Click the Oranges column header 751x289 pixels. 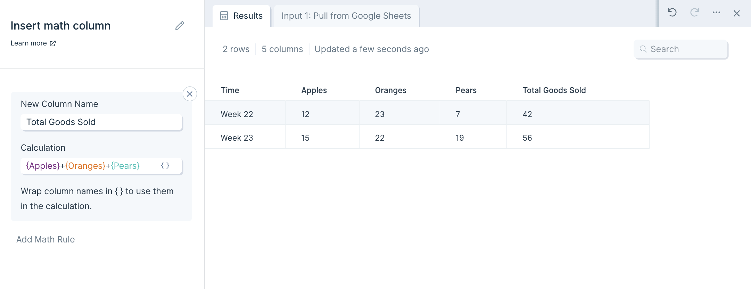pos(390,90)
